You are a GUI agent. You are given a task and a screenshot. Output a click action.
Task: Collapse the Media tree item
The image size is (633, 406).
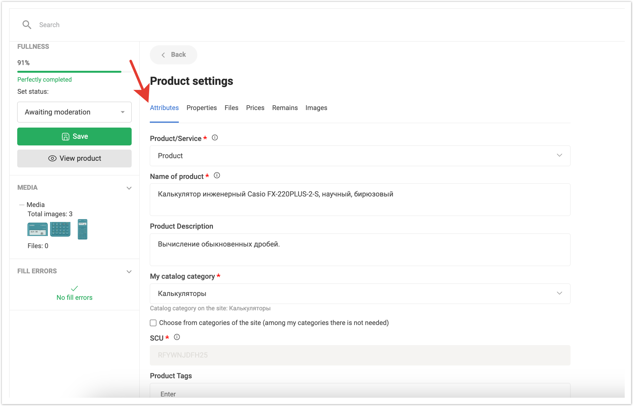click(22, 205)
